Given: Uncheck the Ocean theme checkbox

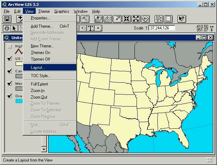Looking at the screenshot, I should point(10,96).
